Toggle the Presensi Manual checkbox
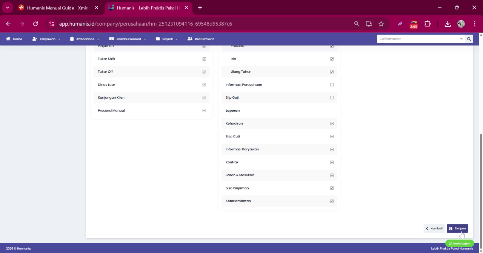This screenshot has width=483, height=253. pos(204,111)
